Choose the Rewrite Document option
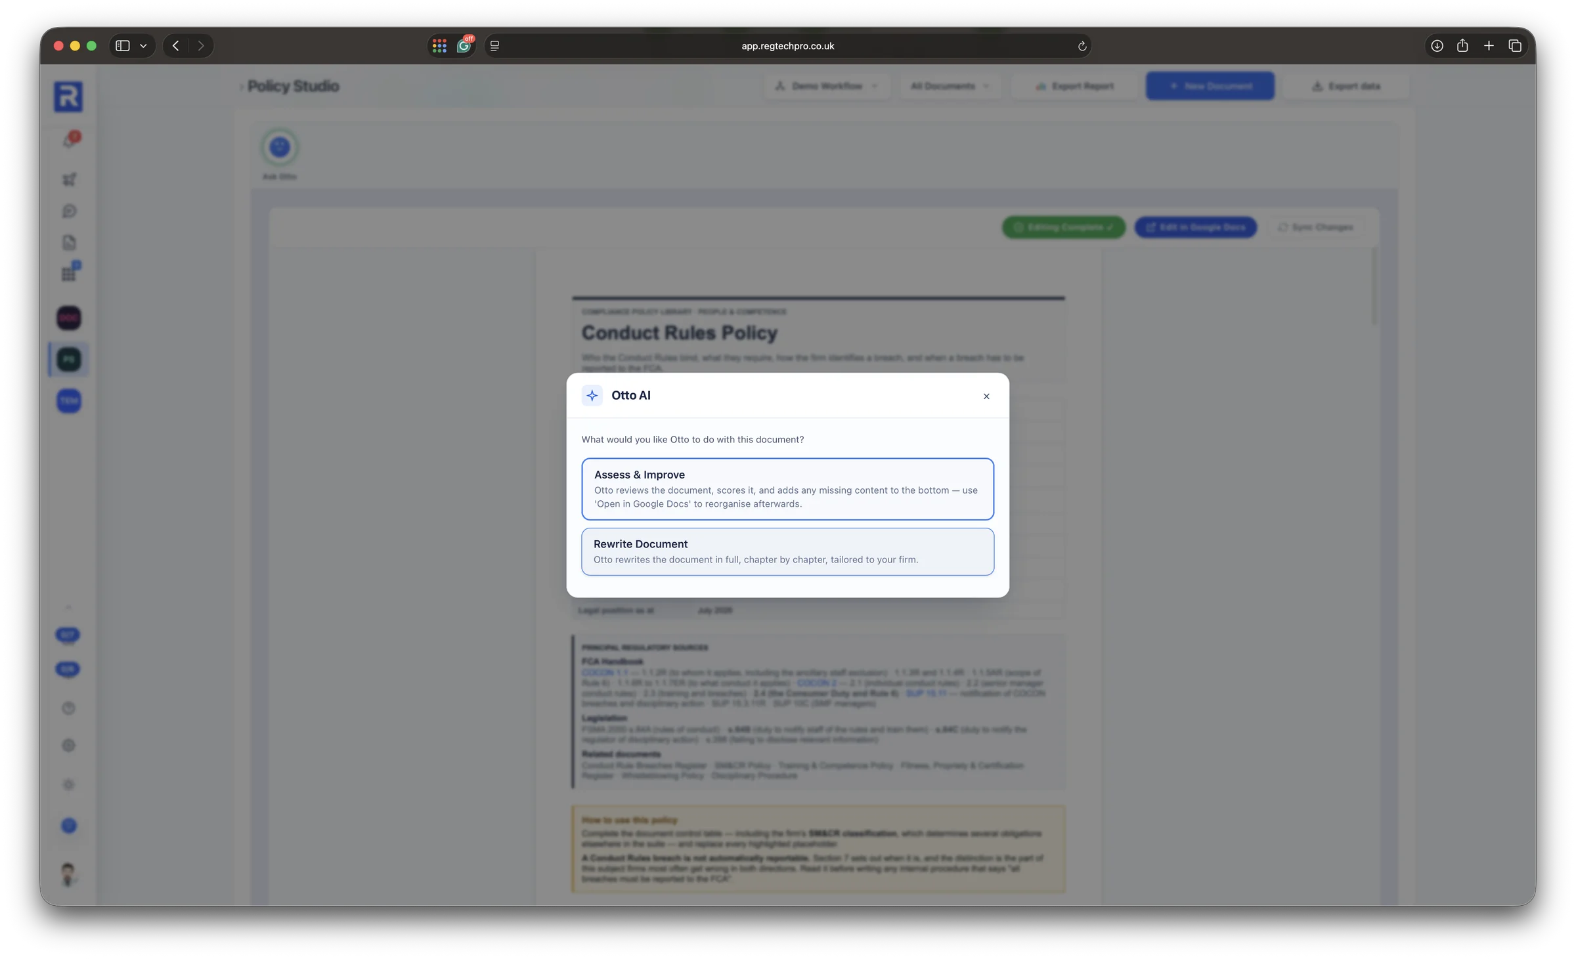This screenshot has height=959, width=1576. pos(787,551)
